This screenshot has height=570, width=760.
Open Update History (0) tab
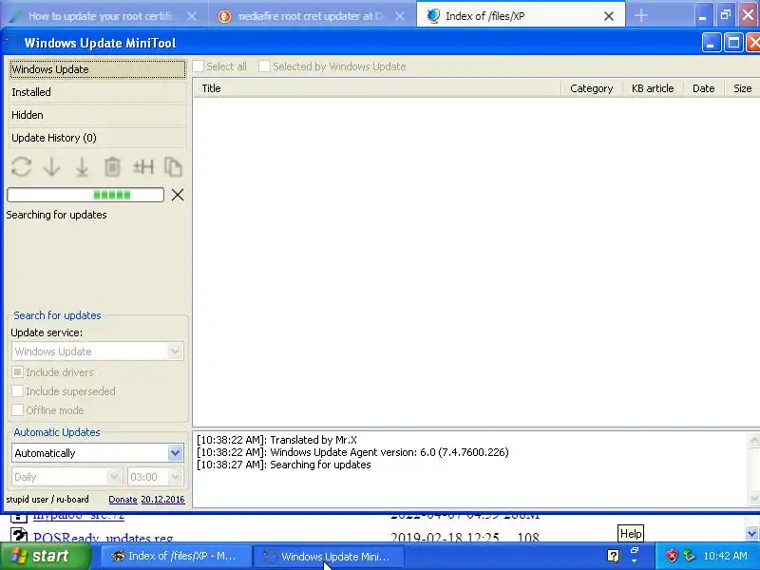pyautogui.click(x=98, y=138)
